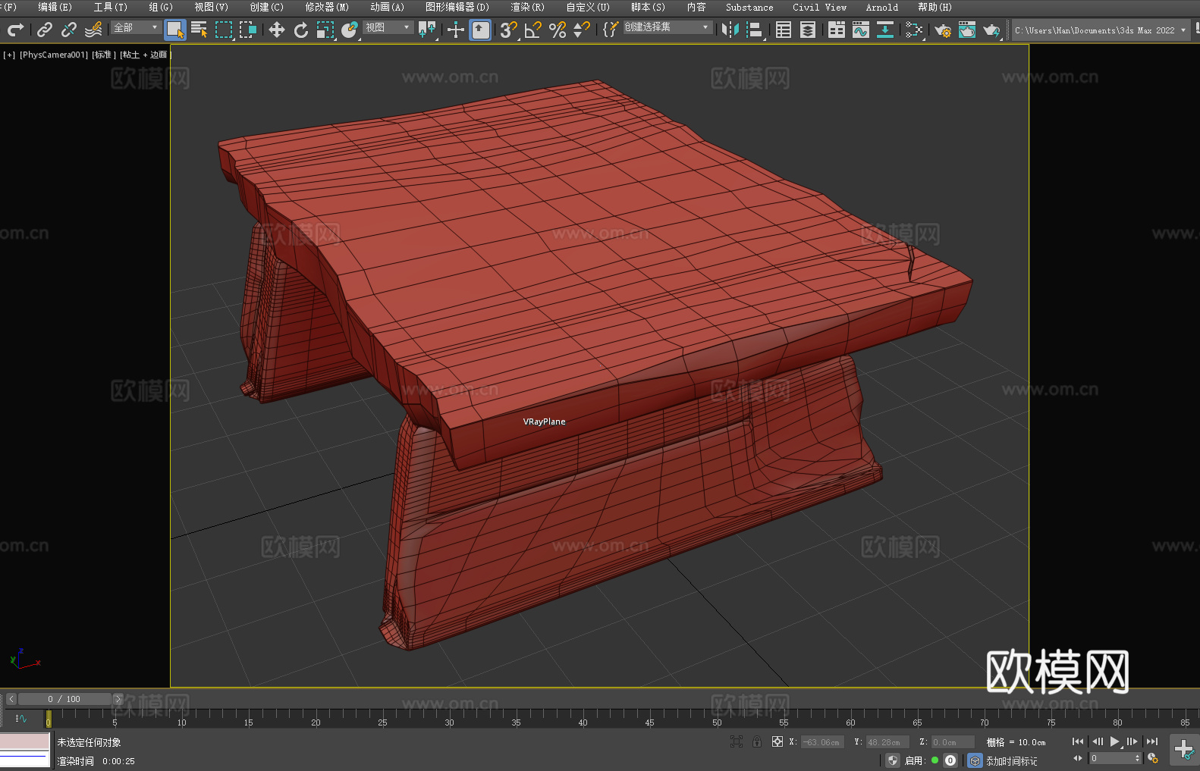Open the 视图 reference coordinate dropdown
The image size is (1200, 771).
[x=388, y=27]
